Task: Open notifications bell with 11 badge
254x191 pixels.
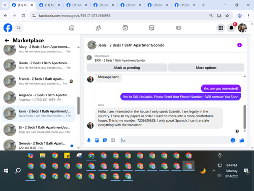Action: (x=232, y=28)
